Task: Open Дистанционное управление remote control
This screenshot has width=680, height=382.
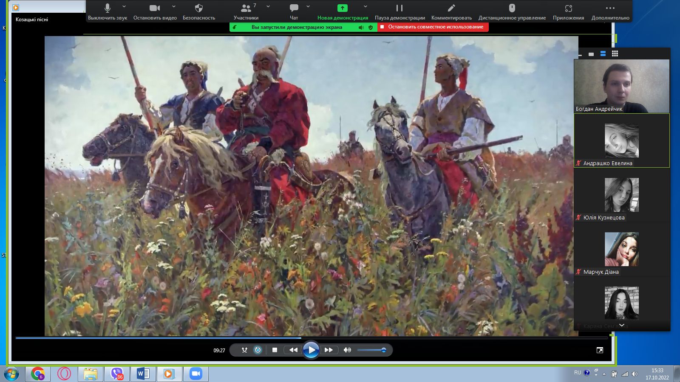Action: pyautogui.click(x=512, y=12)
